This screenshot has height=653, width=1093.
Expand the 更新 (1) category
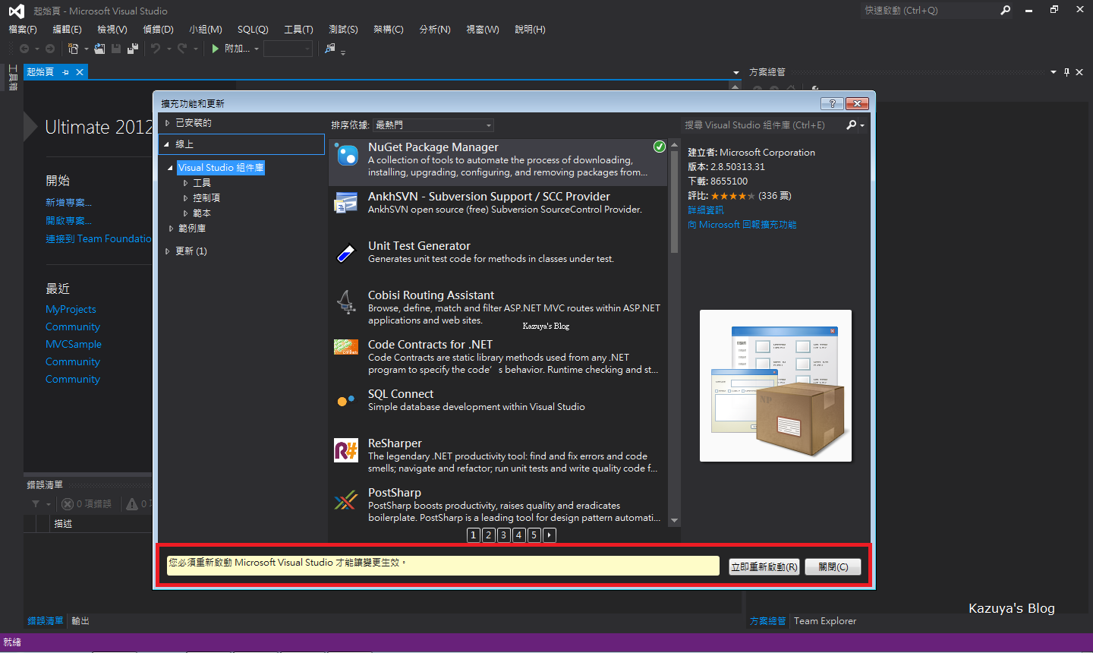[168, 251]
